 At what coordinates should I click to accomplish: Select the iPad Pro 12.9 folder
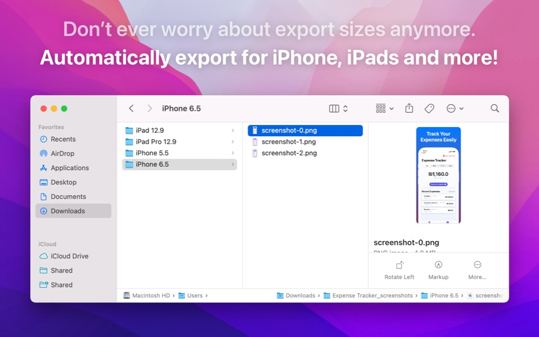179,142
